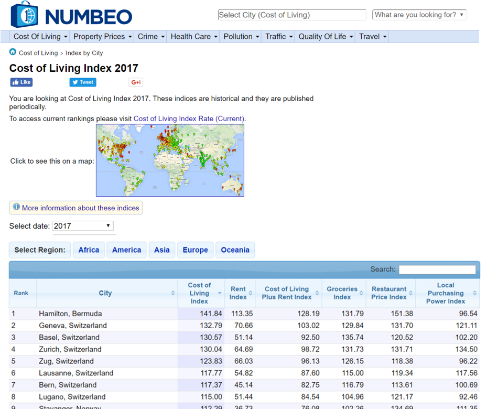The height and width of the screenshot is (409, 487).
Task: Select the Oceania region tab
Action: point(235,250)
